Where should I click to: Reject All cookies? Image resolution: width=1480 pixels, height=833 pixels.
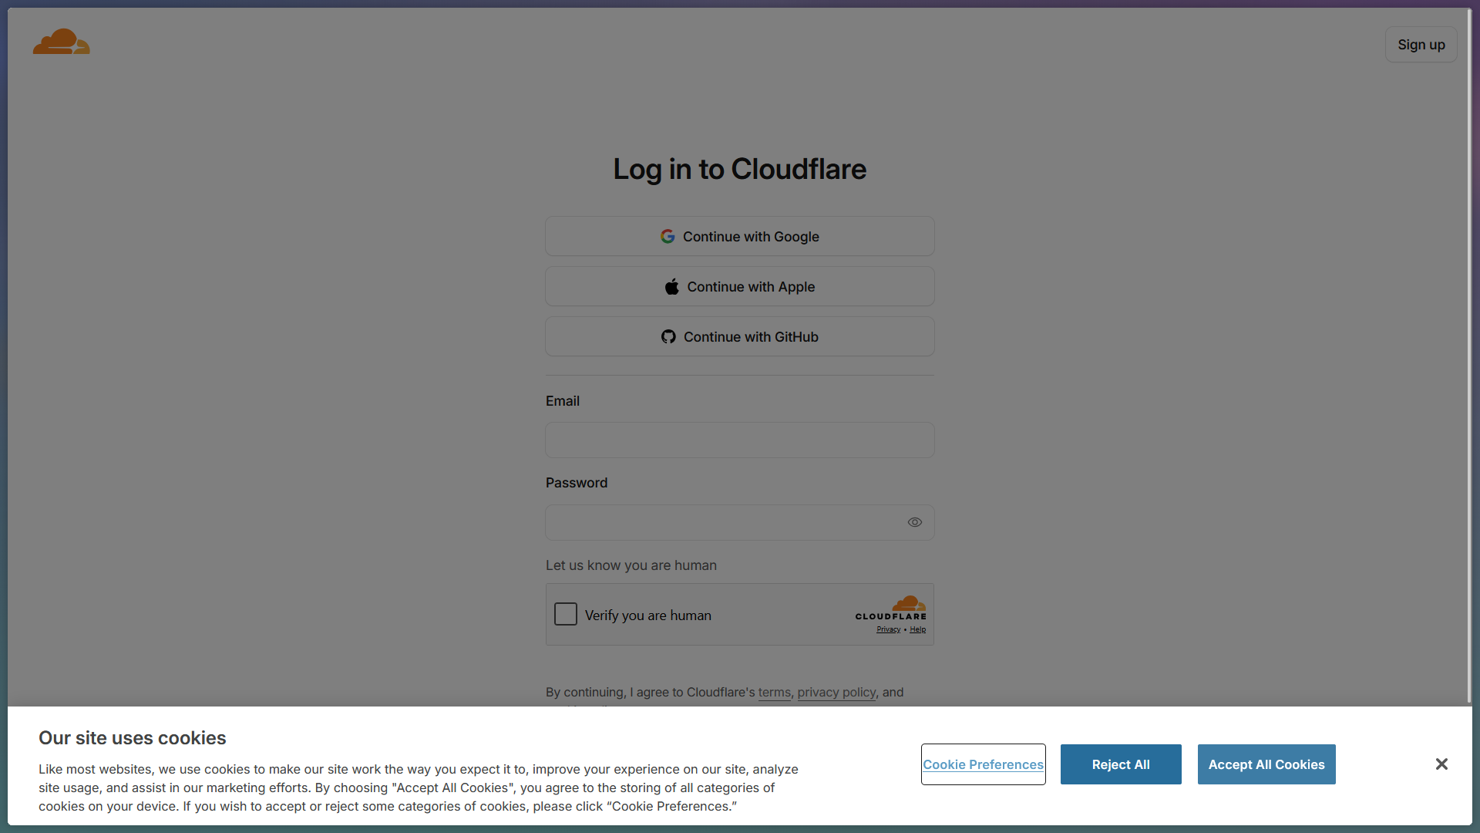[1121, 764]
